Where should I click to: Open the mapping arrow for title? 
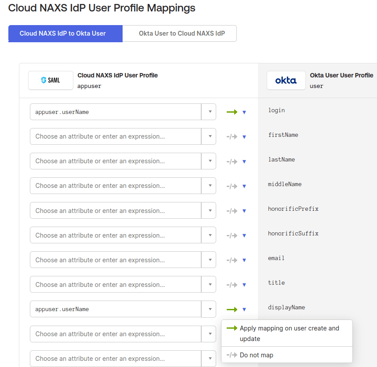coord(236,285)
